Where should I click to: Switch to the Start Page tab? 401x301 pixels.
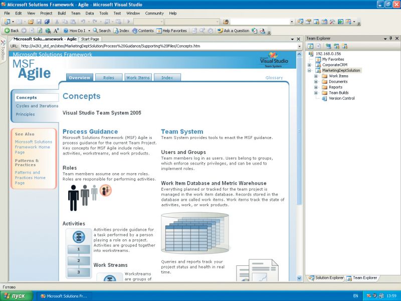click(x=90, y=39)
